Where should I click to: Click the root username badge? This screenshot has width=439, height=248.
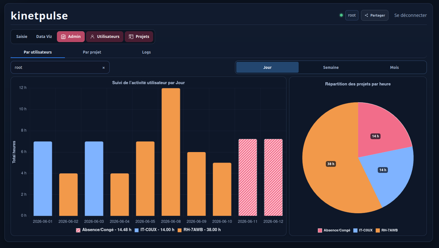coord(352,15)
